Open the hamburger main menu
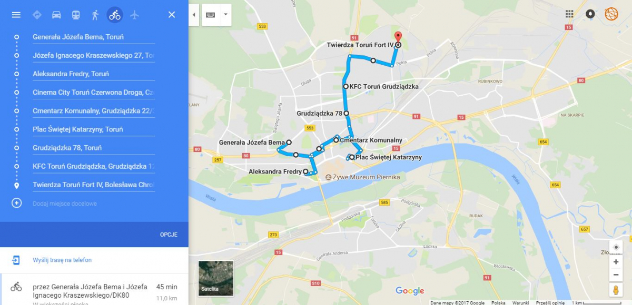This screenshot has height=305, width=632. pyautogui.click(x=16, y=15)
